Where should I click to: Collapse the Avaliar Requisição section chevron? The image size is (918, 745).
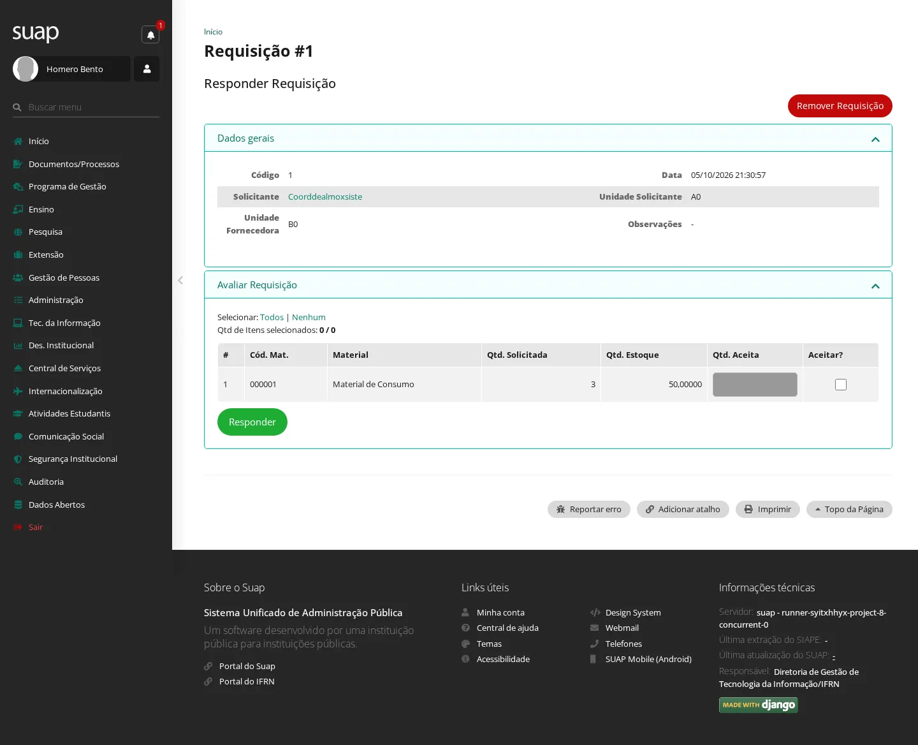tap(875, 286)
